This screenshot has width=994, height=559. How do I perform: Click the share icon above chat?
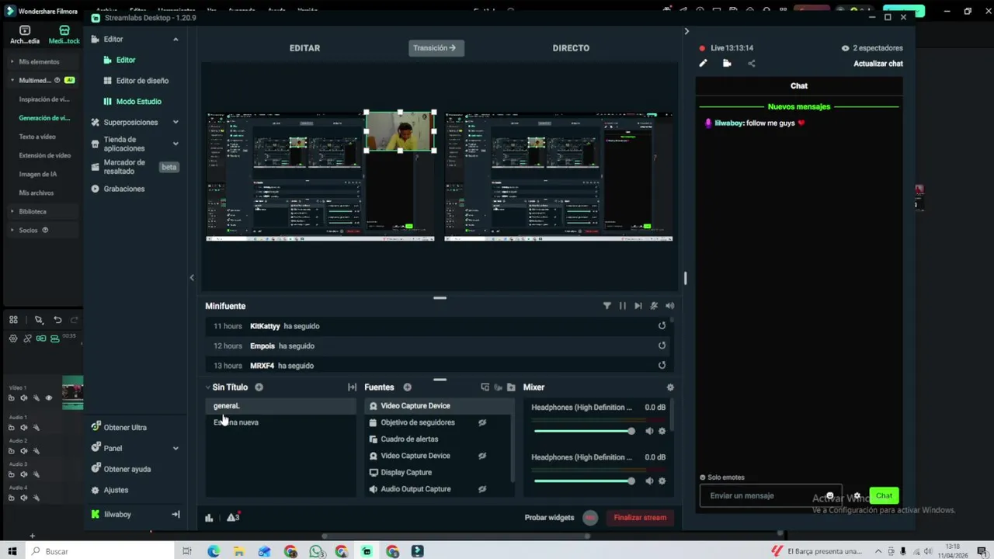click(x=751, y=64)
